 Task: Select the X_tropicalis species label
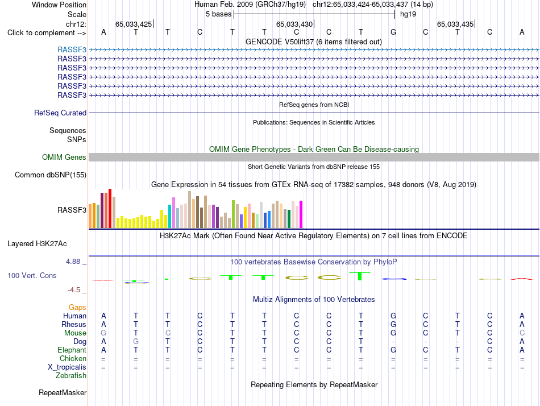67,367
